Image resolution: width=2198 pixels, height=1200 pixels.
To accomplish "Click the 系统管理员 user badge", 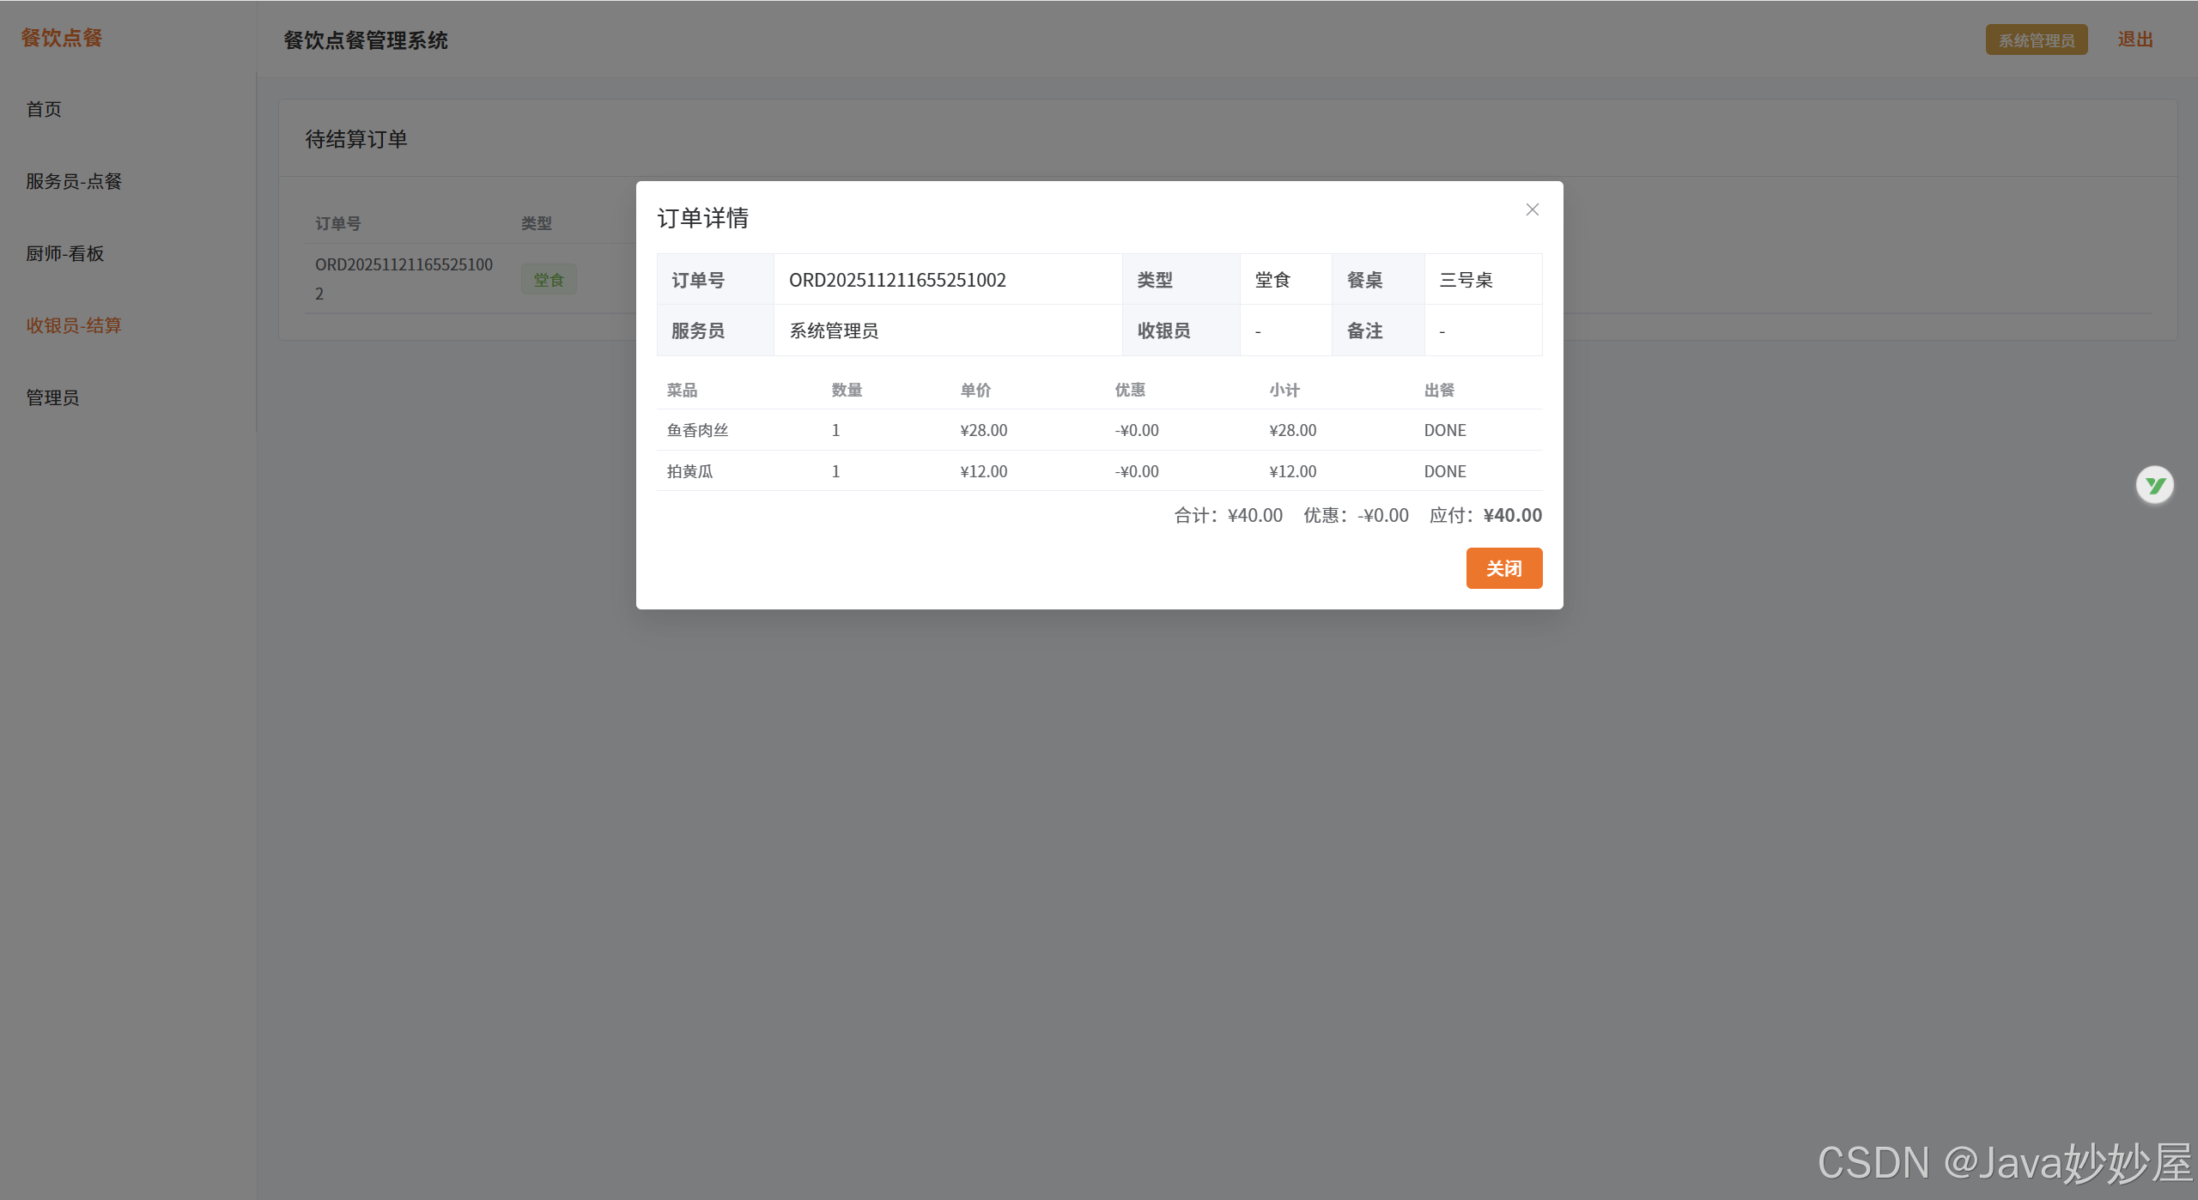I will 2036,40.
